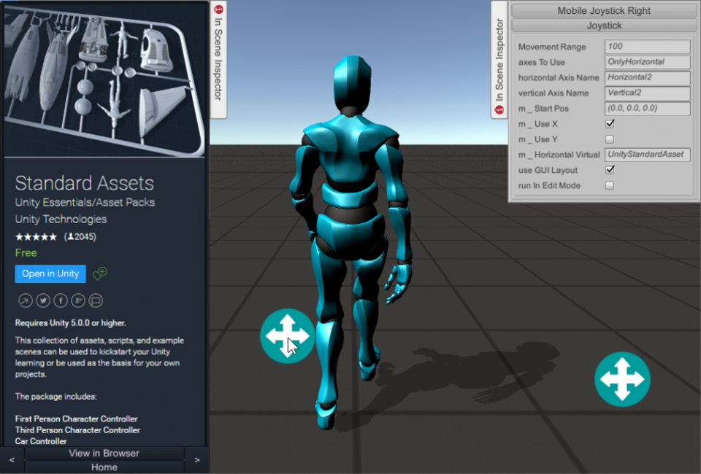Open Unity Technologies publisher link
The image size is (701, 474).
click(x=61, y=219)
